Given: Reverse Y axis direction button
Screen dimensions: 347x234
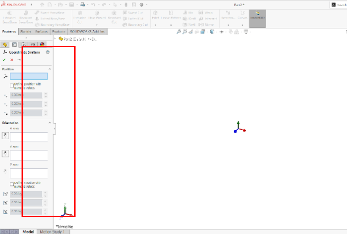Looking at the screenshot, I should pyautogui.click(x=5, y=153).
